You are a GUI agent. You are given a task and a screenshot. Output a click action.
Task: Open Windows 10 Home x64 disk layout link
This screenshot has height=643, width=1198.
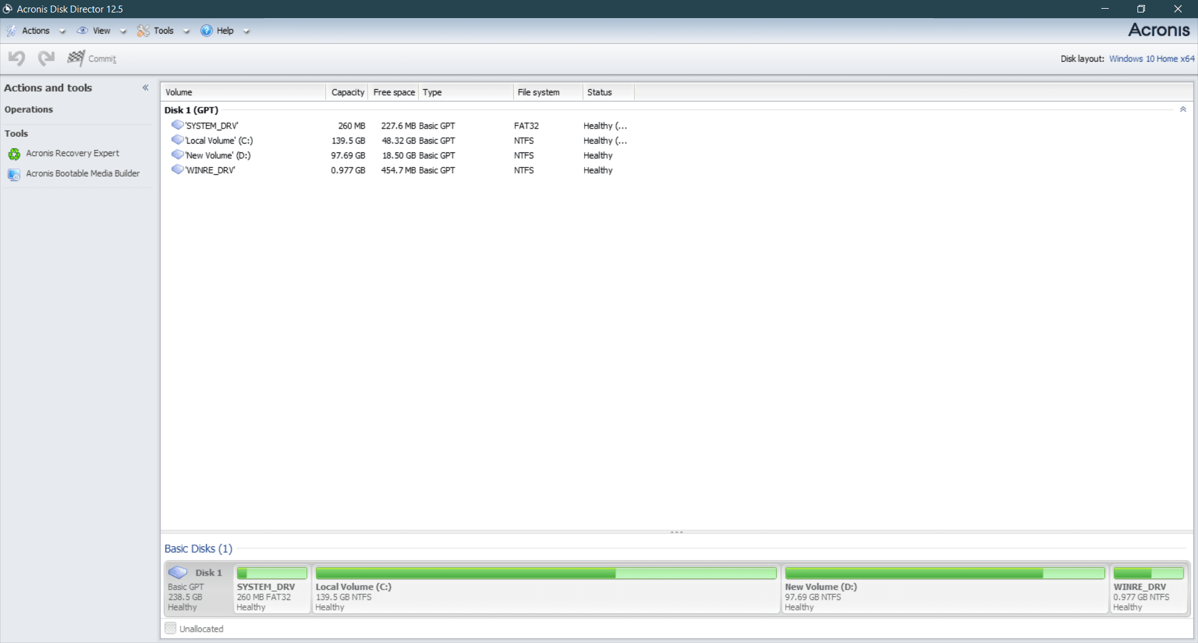click(1152, 59)
